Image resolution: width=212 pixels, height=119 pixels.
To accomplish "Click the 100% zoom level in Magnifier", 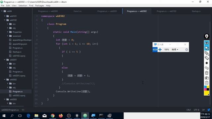I will (x=167, y=50).
